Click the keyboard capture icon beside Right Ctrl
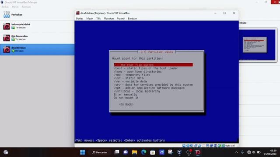The height and width of the screenshot is (157, 280). click(223, 146)
